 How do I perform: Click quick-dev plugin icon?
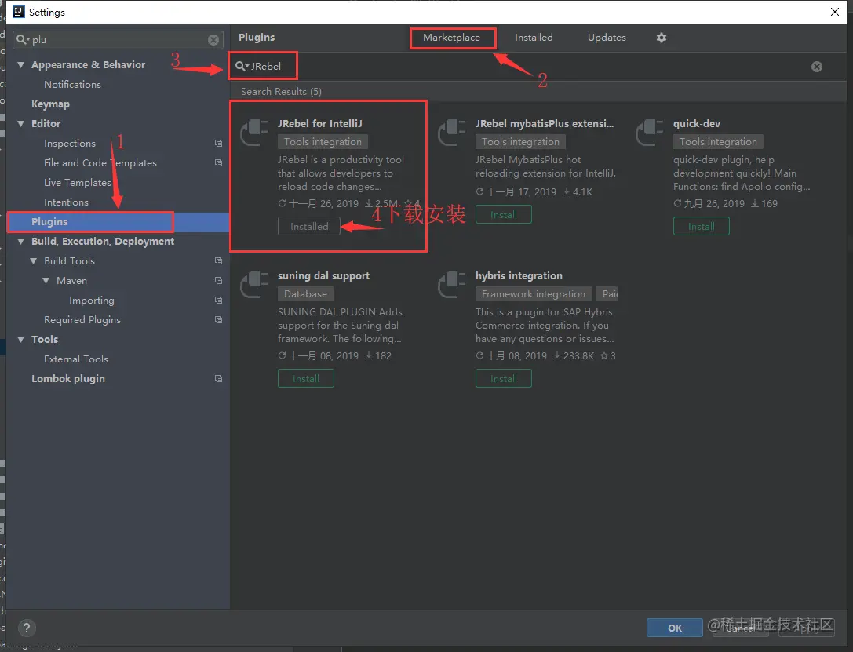point(650,133)
